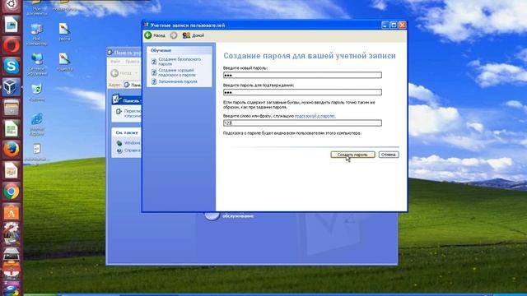Open help topic about remembering a password
The height and width of the screenshot is (296, 527).
tap(178, 81)
